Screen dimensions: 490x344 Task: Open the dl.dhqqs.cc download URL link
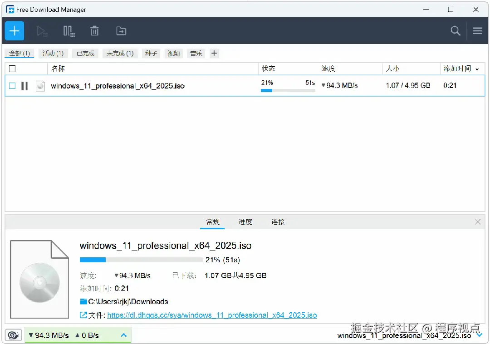[212, 315]
